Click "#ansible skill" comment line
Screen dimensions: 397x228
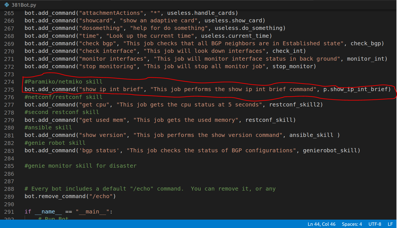(x=48, y=127)
